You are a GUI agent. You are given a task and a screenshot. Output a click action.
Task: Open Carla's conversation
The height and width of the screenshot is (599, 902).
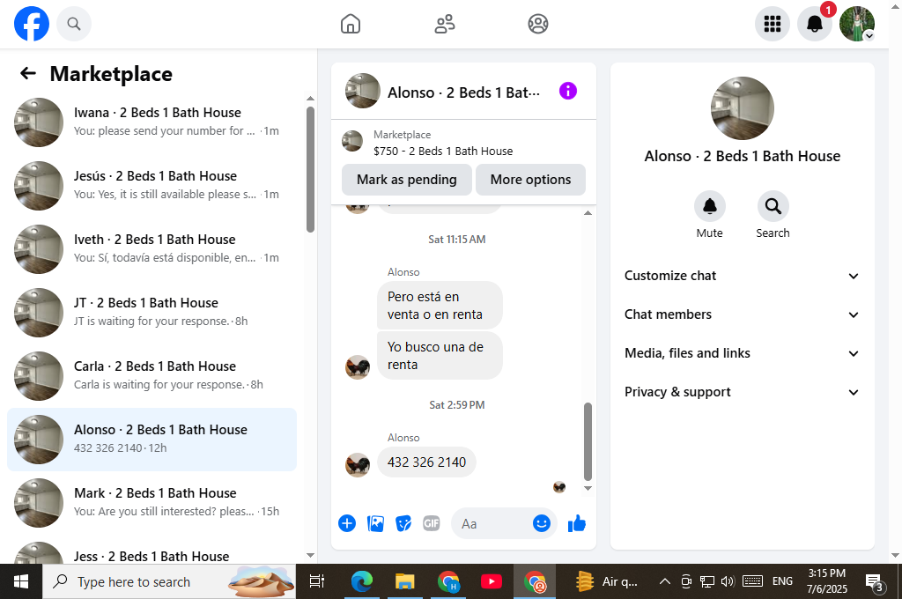click(x=152, y=375)
